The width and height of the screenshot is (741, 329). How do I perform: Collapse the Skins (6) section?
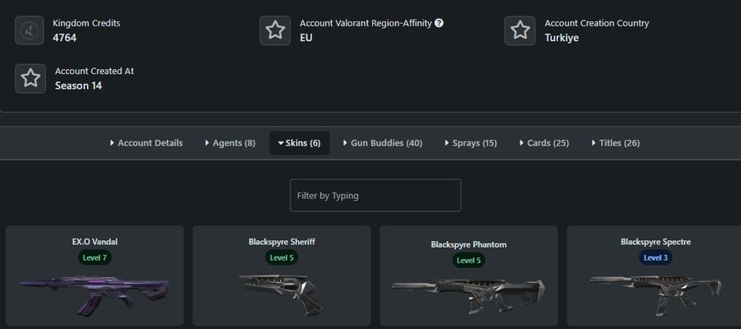point(300,143)
